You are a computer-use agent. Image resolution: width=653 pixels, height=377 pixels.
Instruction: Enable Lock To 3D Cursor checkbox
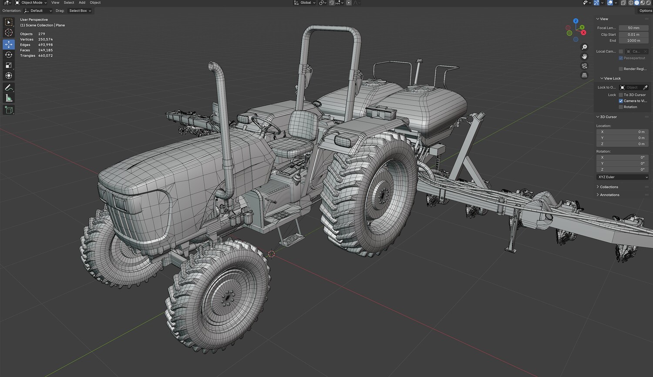(x=621, y=95)
